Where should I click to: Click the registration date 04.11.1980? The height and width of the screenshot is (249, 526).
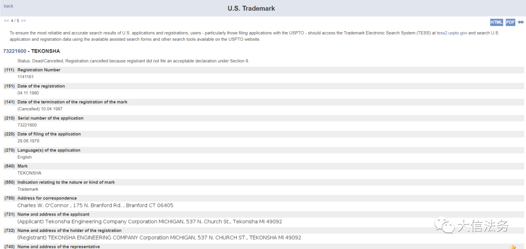point(28,93)
